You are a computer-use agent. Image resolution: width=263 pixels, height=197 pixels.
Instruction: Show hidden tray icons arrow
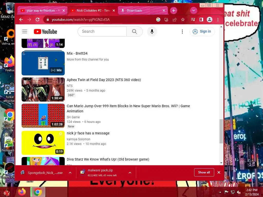click(220, 192)
